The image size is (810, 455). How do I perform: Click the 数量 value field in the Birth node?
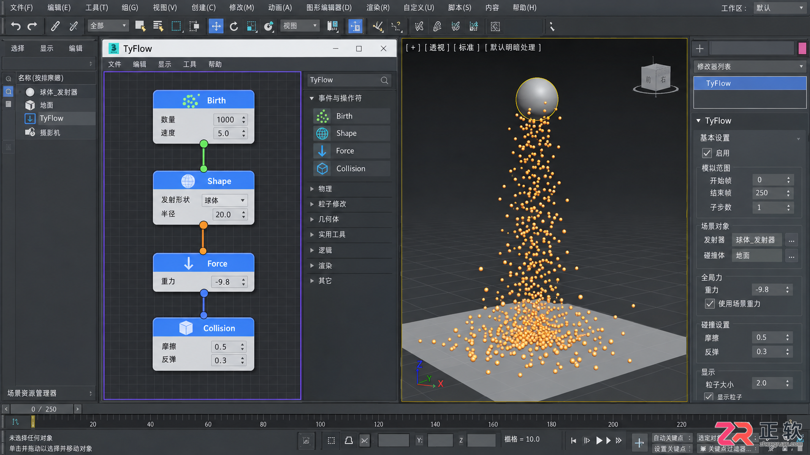coord(226,120)
